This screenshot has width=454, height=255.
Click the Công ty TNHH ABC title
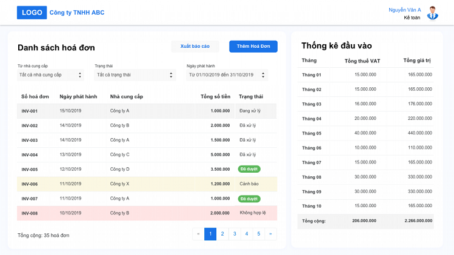point(77,13)
